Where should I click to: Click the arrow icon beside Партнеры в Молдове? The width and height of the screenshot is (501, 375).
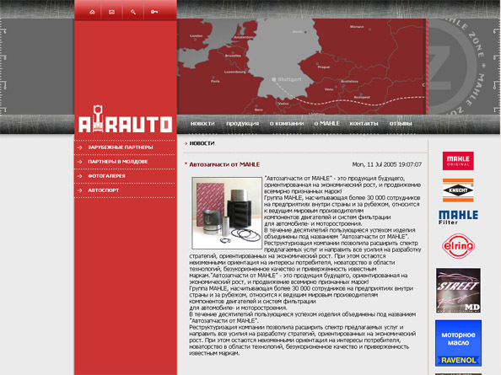coord(80,162)
